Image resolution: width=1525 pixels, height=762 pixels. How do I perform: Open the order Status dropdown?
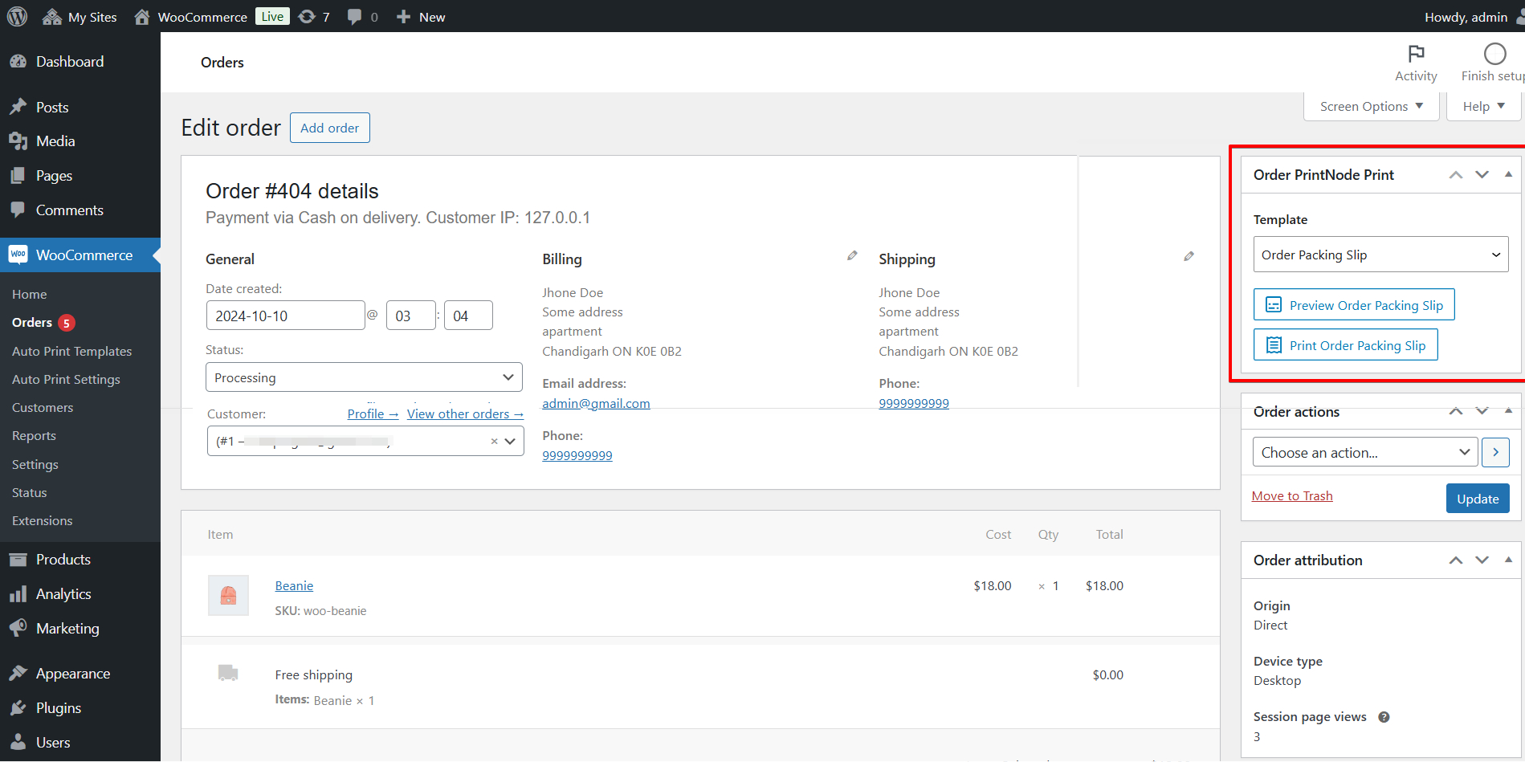(363, 377)
